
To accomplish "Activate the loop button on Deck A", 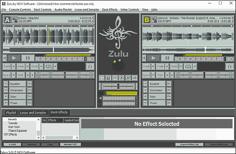I will [x=48, y=66].
